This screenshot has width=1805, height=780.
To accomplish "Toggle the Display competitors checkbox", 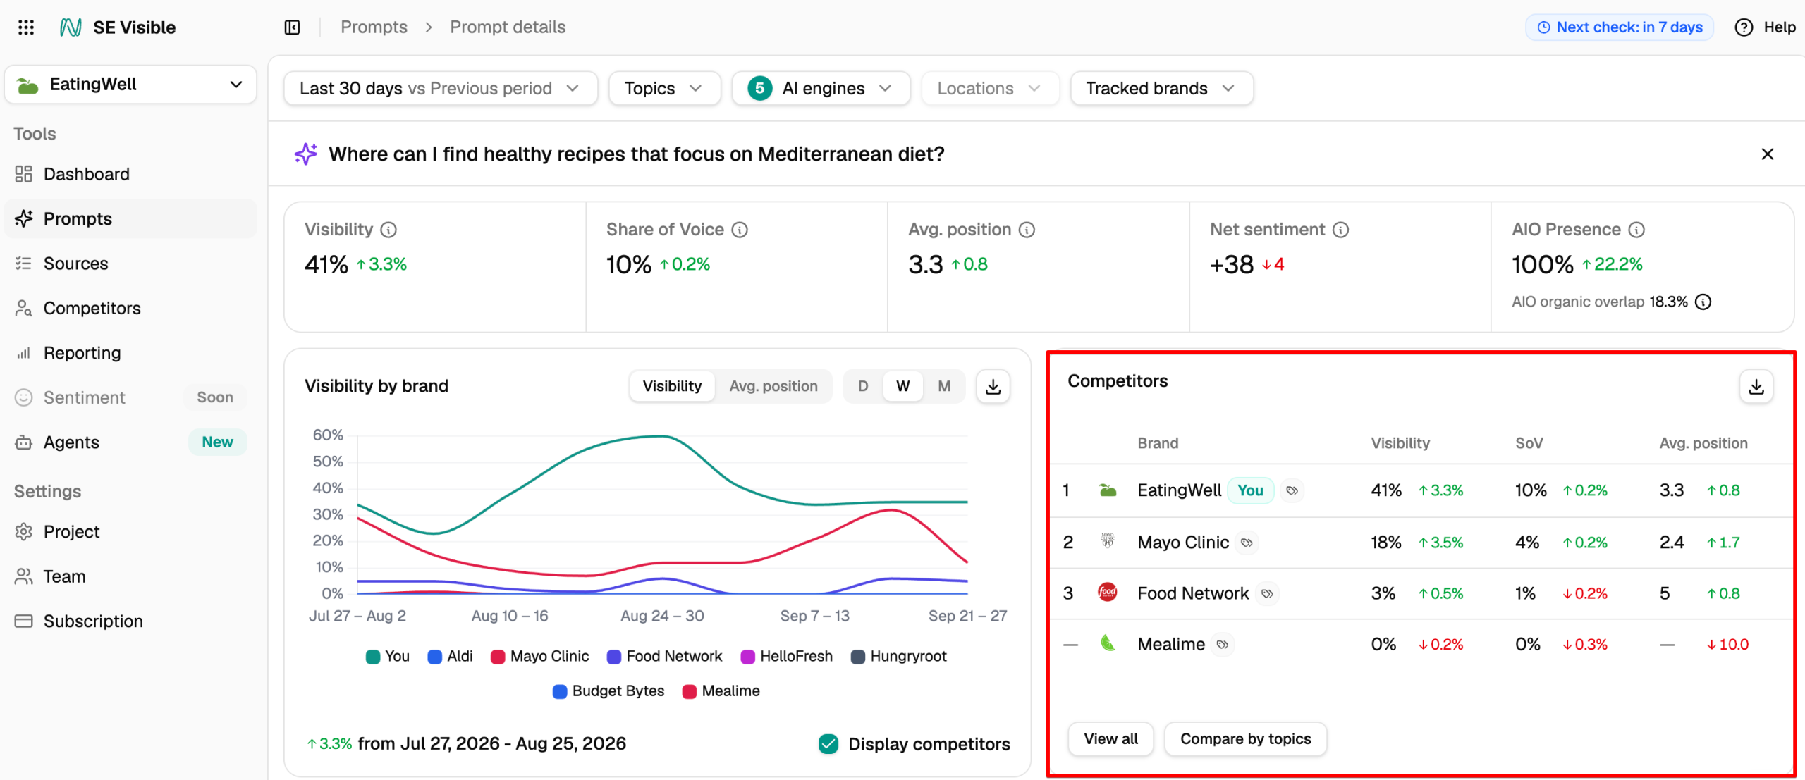I will pyautogui.click(x=828, y=744).
